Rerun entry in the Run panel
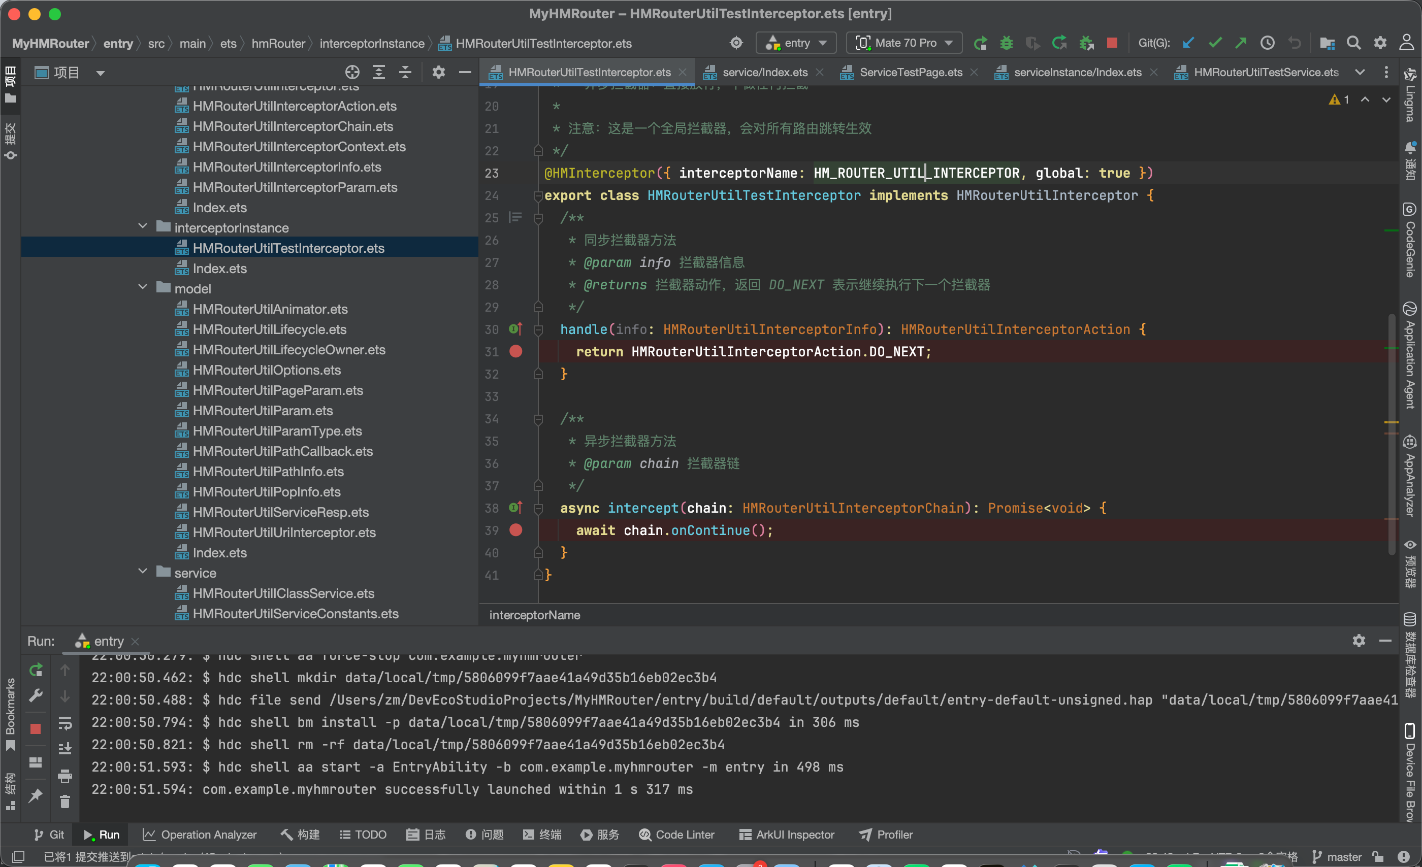The width and height of the screenshot is (1422, 867). [x=36, y=670]
